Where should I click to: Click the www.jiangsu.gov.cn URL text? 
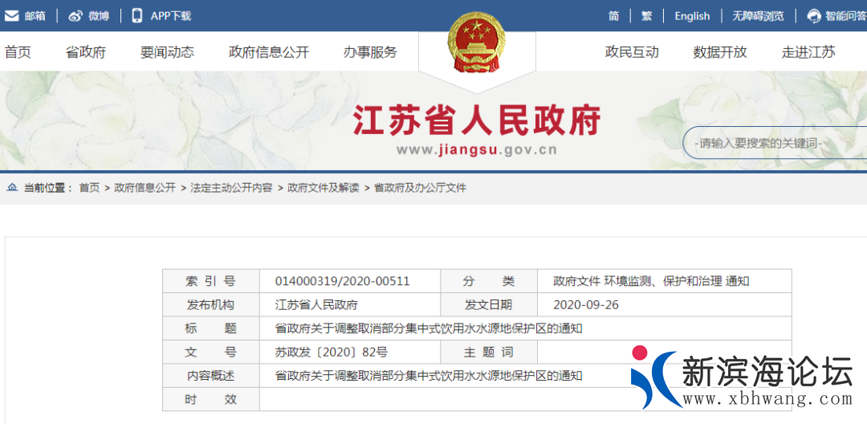(x=477, y=150)
